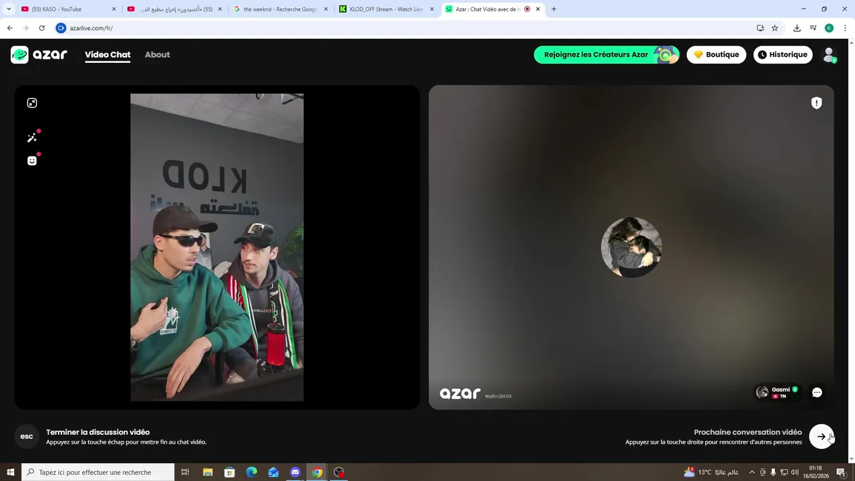Close the Azar chat tab
The height and width of the screenshot is (481, 855).
(x=538, y=9)
